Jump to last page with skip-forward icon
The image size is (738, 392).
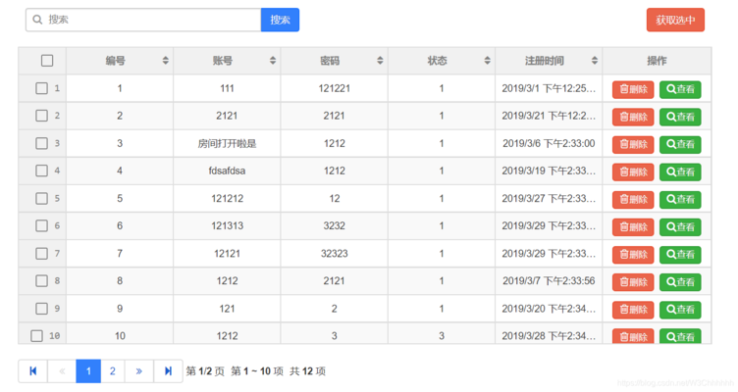pyautogui.click(x=168, y=370)
